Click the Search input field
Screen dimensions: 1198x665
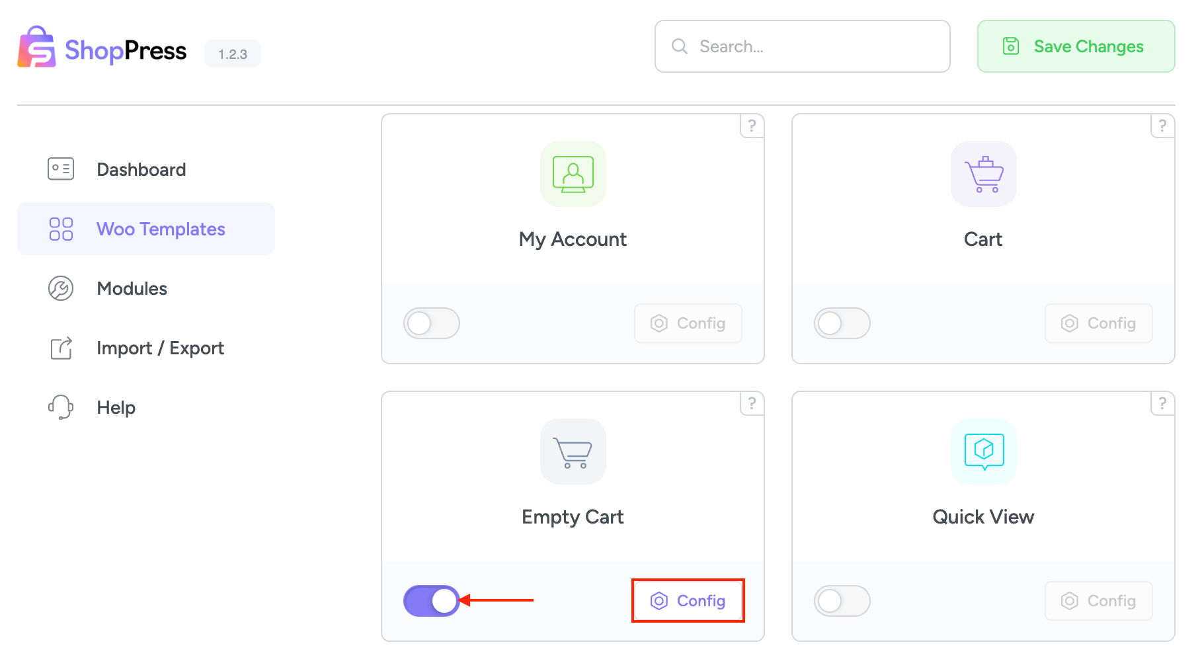pos(802,46)
